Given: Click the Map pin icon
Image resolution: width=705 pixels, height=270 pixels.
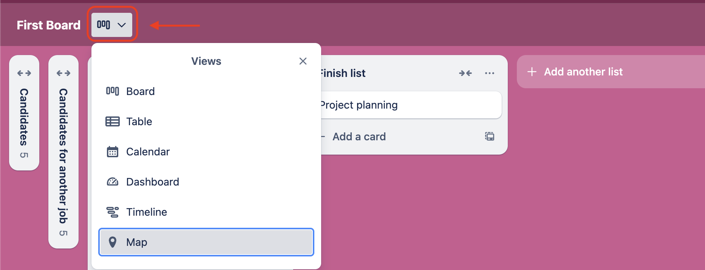Looking at the screenshot, I should (112, 242).
